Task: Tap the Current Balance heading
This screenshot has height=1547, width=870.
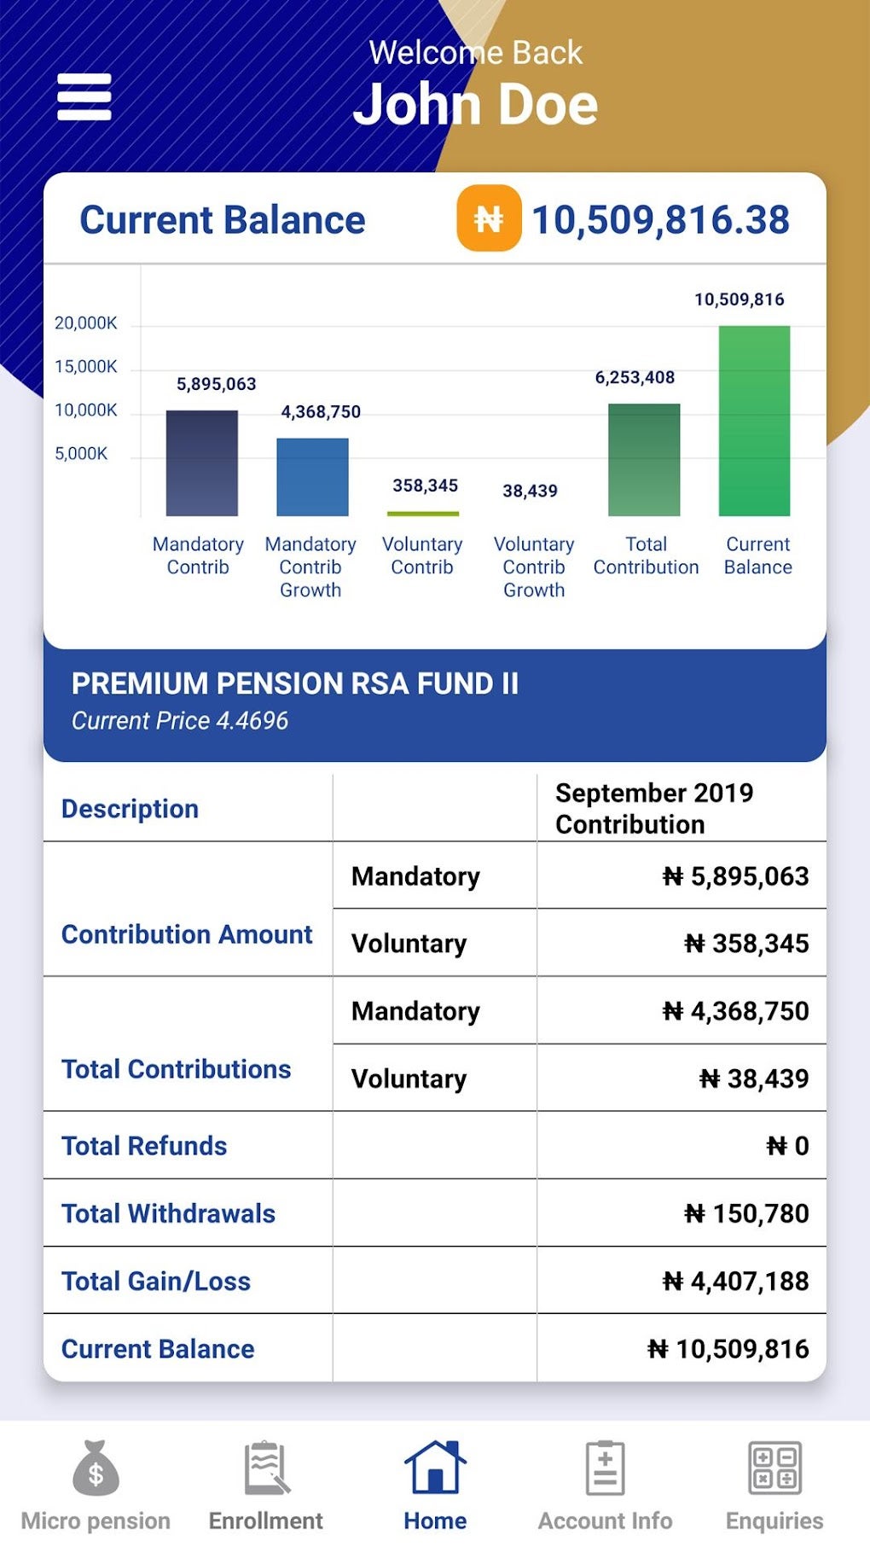Action: [x=221, y=219]
